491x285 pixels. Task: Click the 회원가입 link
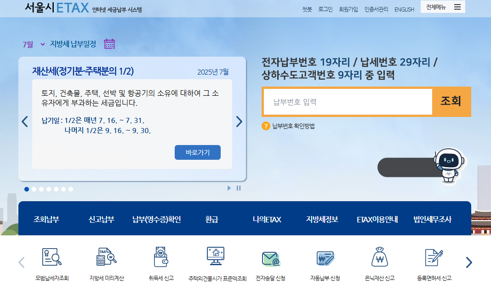click(348, 9)
